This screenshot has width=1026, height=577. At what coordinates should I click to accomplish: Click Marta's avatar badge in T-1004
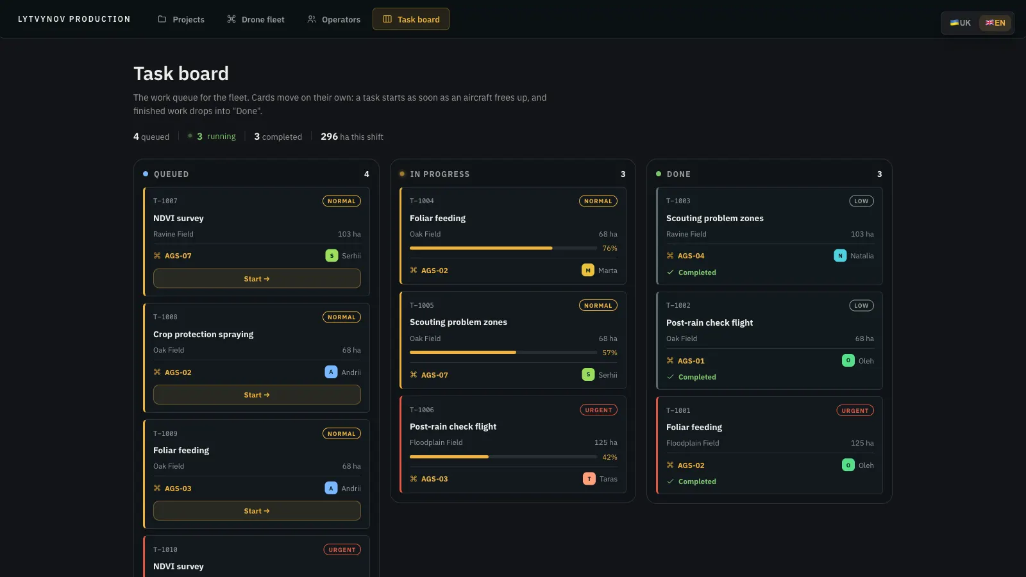[588, 271]
